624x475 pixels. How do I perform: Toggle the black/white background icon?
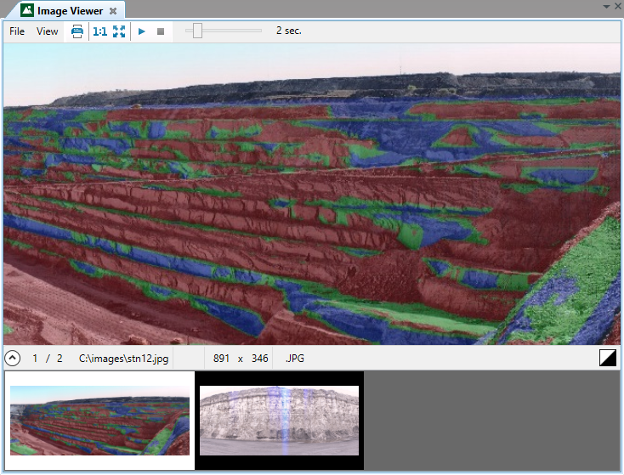click(608, 359)
